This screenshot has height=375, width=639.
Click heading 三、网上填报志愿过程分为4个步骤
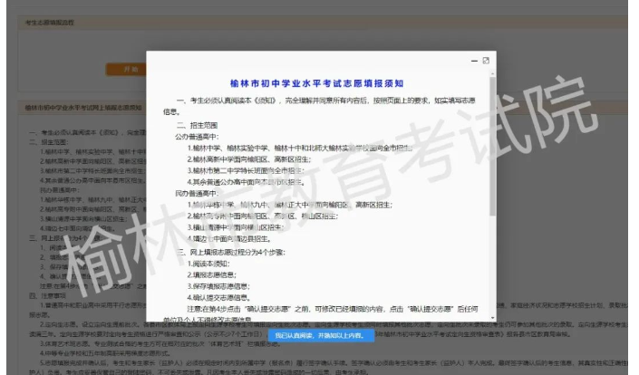[231, 253]
